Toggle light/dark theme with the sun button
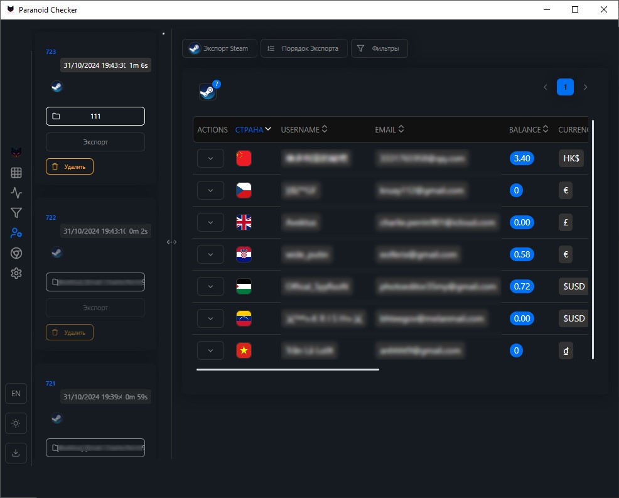619x498 pixels. pos(16,423)
